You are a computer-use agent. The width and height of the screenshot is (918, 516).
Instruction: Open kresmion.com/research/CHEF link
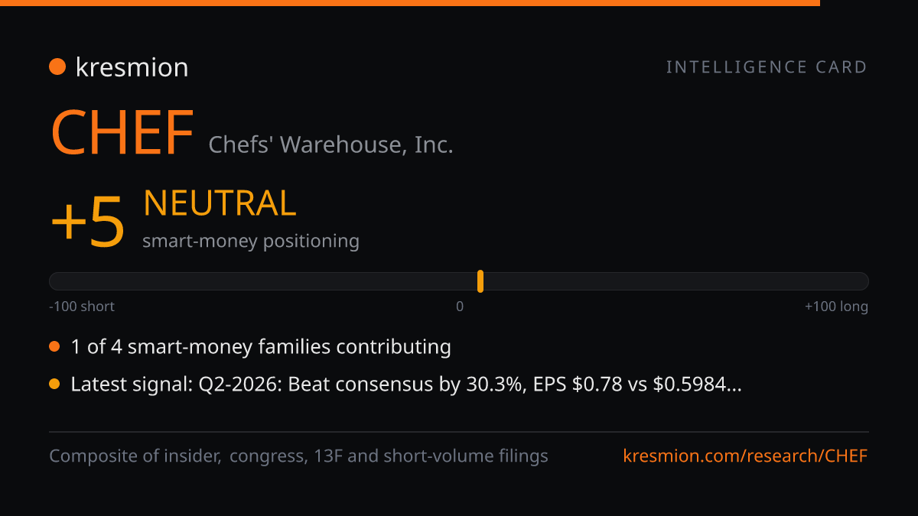(746, 456)
